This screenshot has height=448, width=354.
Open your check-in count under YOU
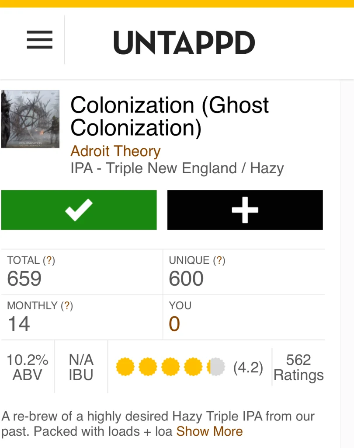point(174,324)
